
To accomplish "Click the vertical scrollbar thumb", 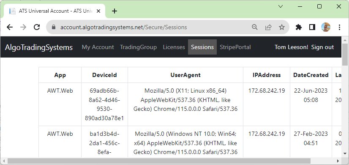I will [x=345, y=55].
